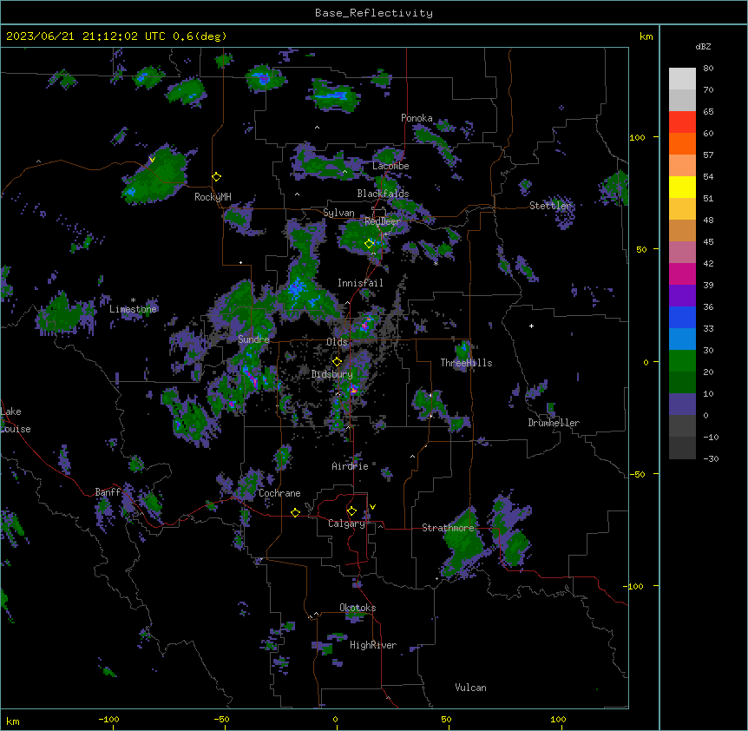Click the Lacombe city label
748x731 pixels.
click(x=390, y=166)
